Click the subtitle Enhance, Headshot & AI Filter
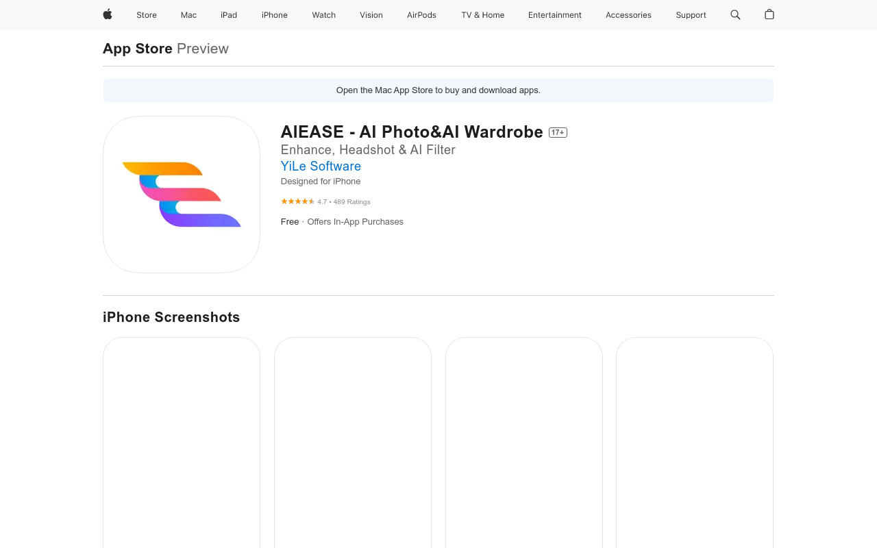This screenshot has height=548, width=877. click(368, 150)
